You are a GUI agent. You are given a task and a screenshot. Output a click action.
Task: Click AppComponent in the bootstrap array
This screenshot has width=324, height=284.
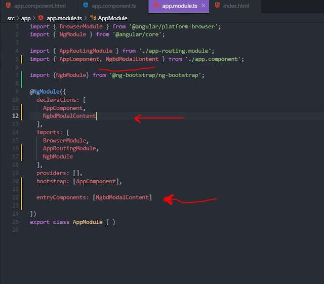pyautogui.click(x=96, y=181)
